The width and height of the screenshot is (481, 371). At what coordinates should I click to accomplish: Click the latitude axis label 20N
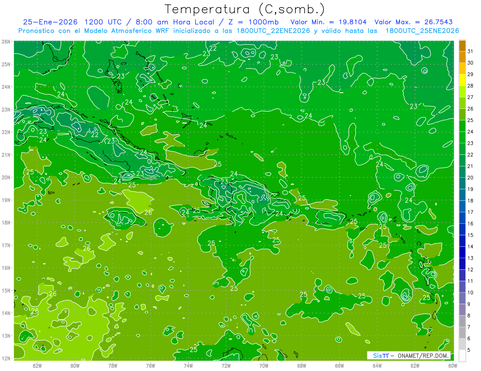[6, 177]
